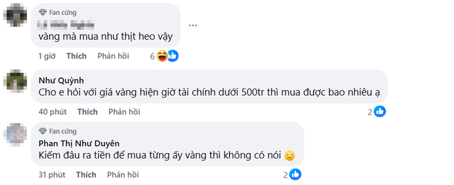Reply to Phan Thị Như Duyên's comment
Screen dimensions: 454x185
tap(123, 175)
